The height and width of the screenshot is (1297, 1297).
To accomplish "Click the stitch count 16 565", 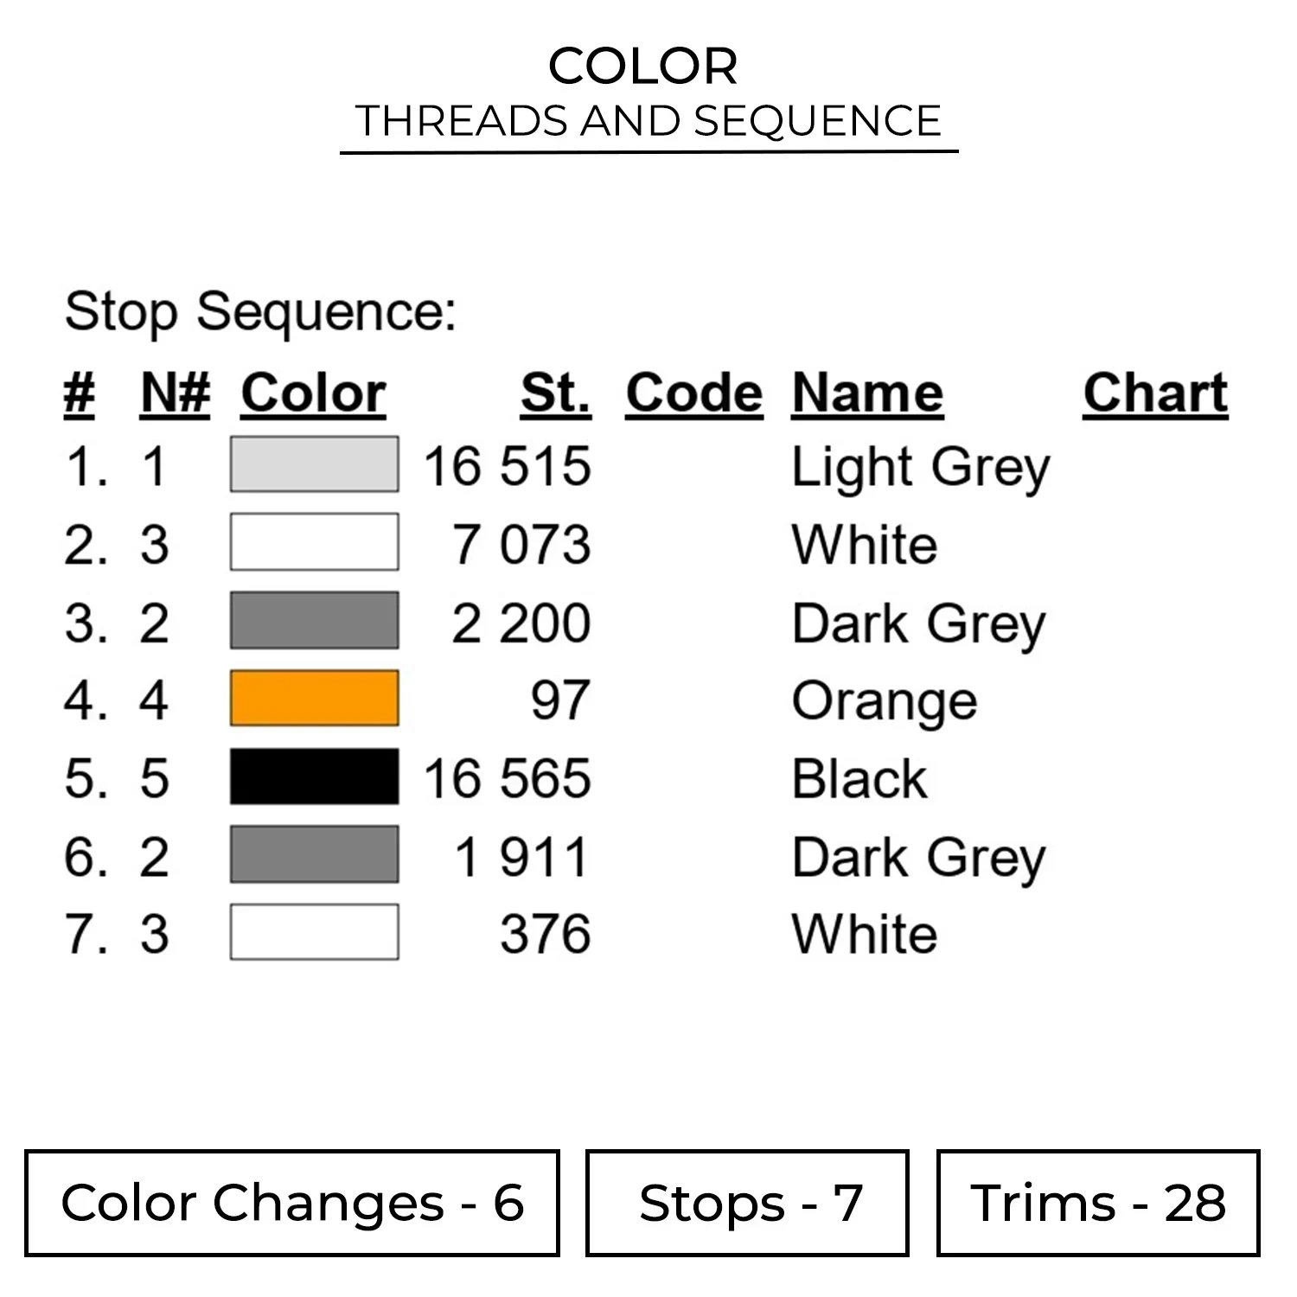I will click(x=508, y=778).
